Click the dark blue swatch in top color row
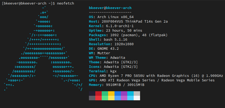This screenshot has height=108, width=225. [x=118, y=94]
